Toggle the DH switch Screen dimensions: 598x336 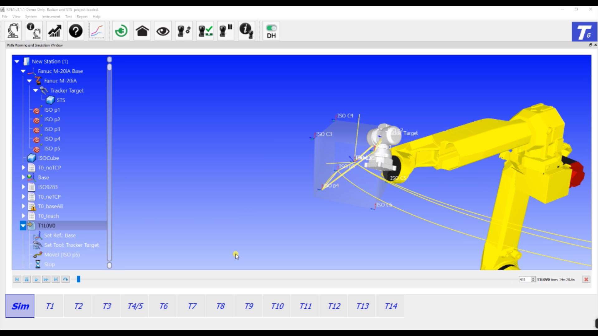[271, 31]
